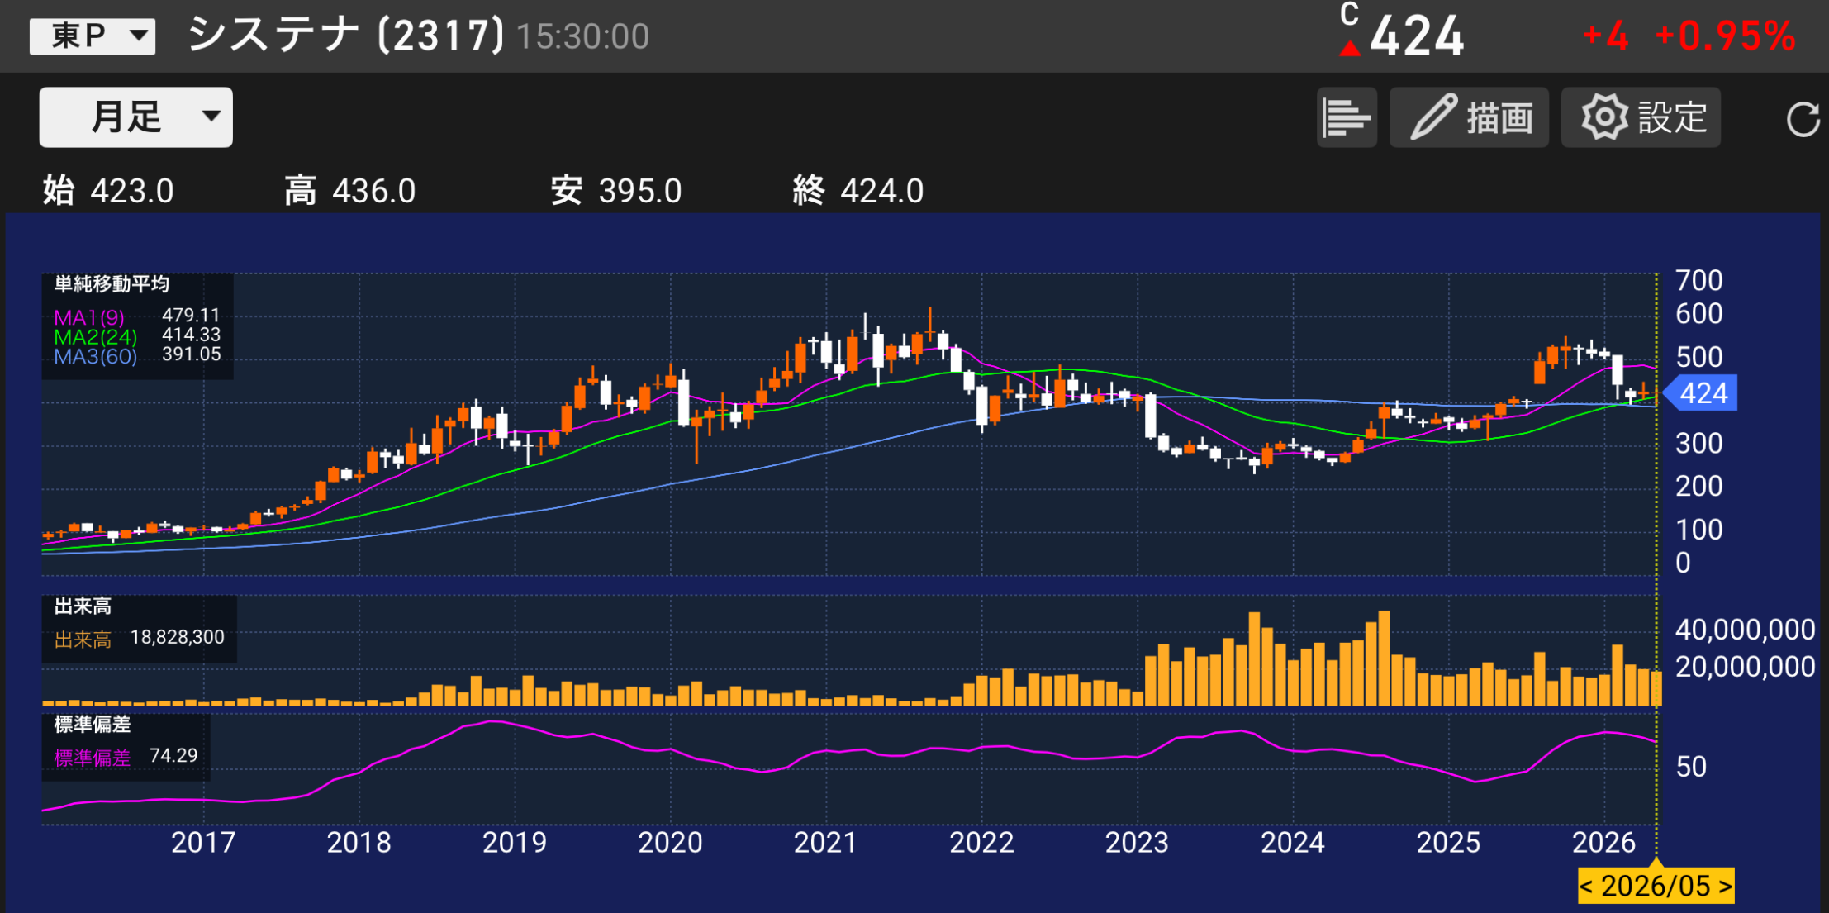Refresh the chart with the reload icon
1829x913 pixels.
(x=1803, y=119)
